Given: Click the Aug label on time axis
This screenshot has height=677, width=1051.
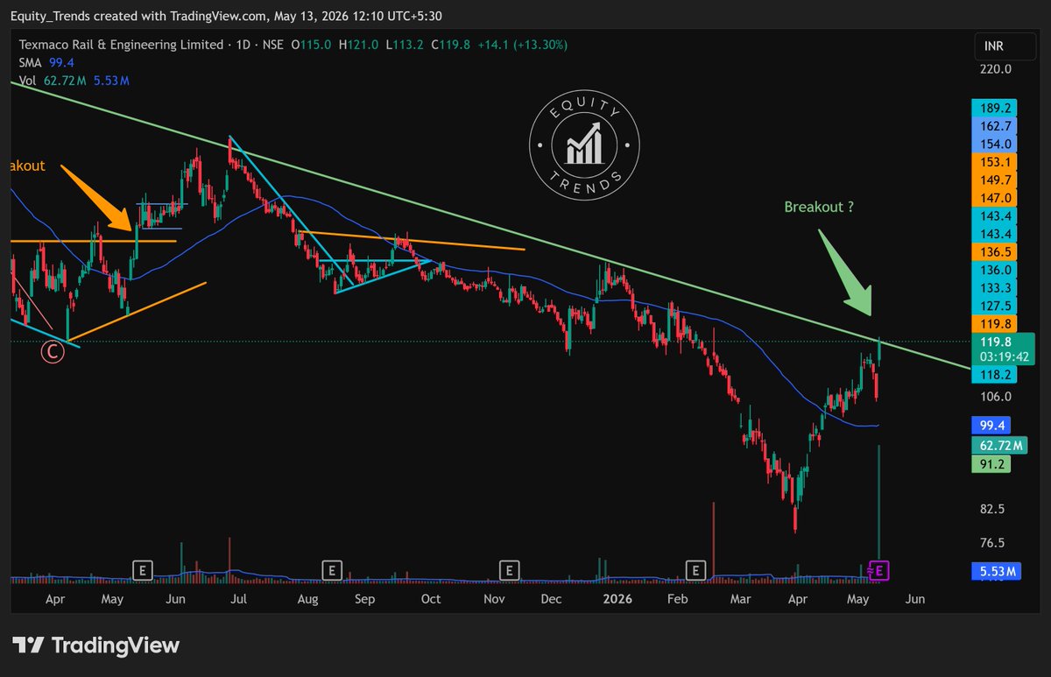Looking at the screenshot, I should [307, 600].
